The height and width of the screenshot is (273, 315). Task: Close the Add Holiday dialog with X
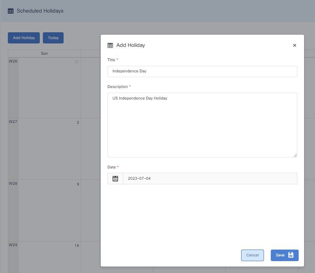point(295,45)
